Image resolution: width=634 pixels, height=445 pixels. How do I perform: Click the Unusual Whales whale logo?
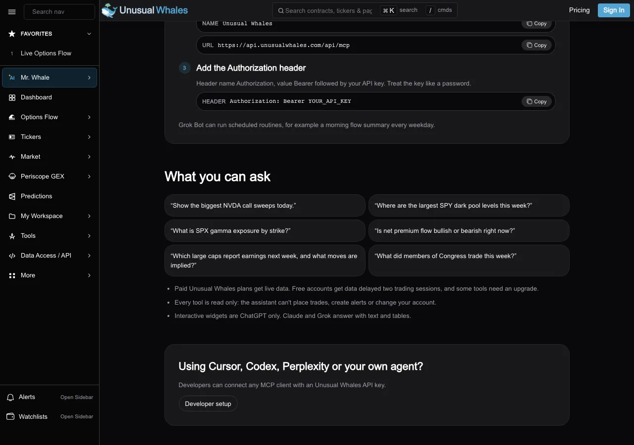tap(109, 10)
